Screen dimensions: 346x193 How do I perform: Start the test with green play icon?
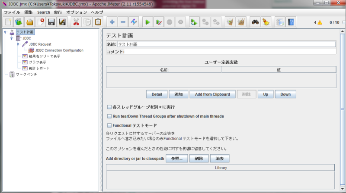tap(148, 22)
